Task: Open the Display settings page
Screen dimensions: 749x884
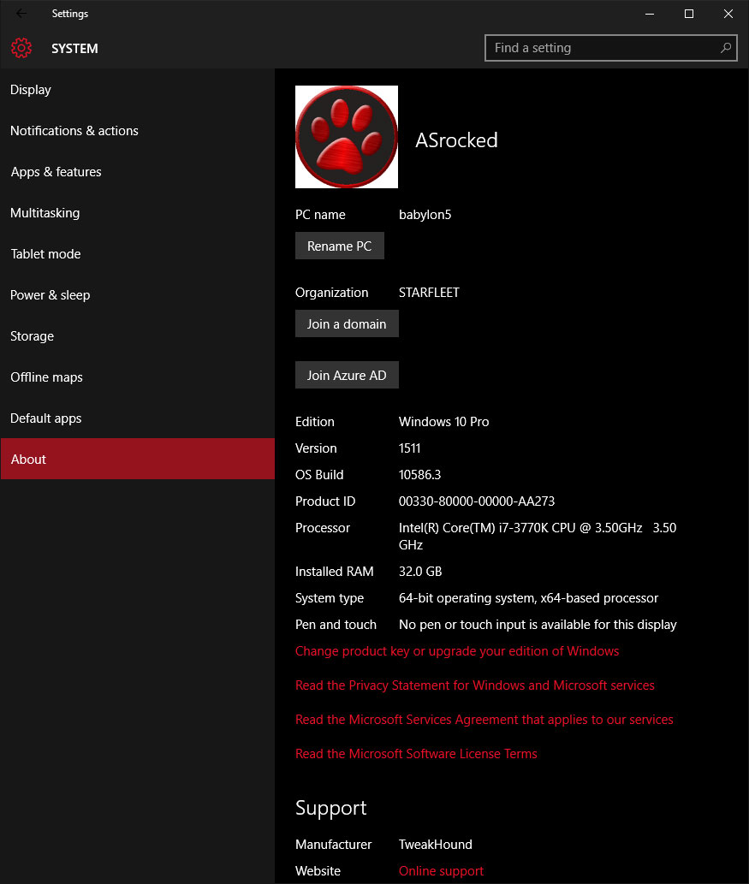Action: pos(138,90)
